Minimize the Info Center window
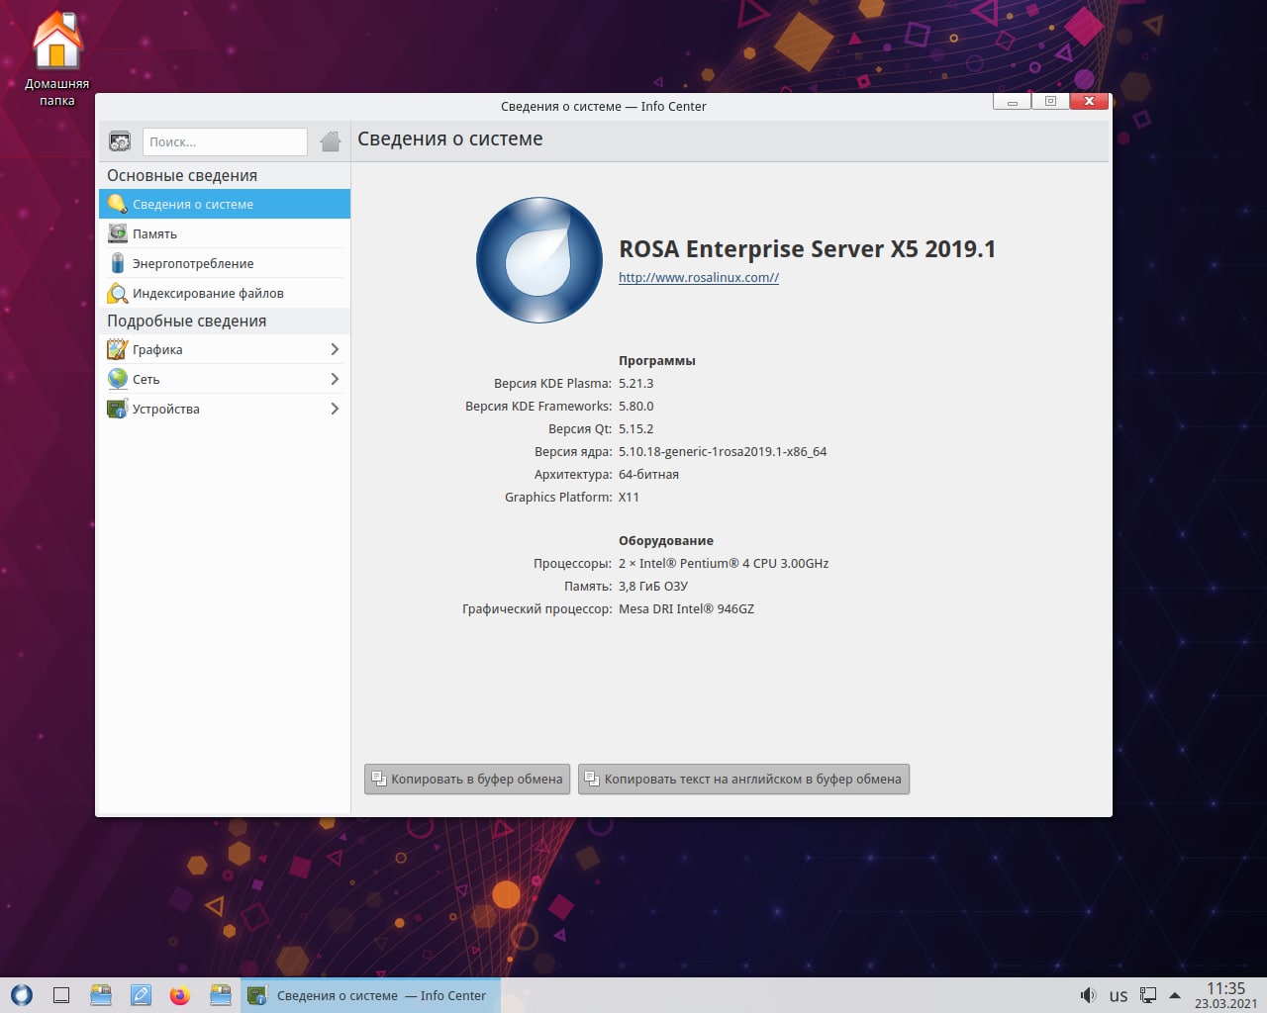 click(x=1012, y=101)
